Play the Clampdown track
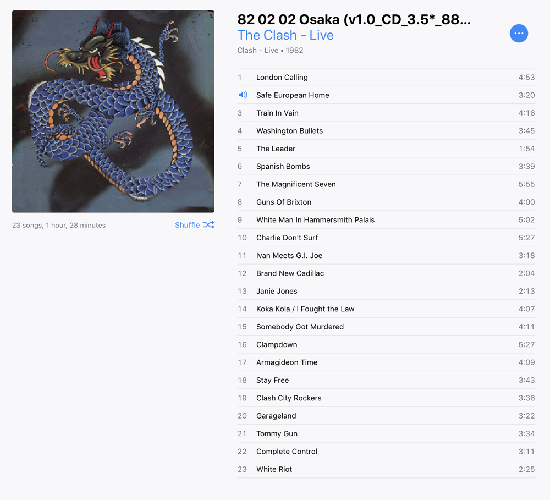This screenshot has height=500, width=550. [386, 344]
